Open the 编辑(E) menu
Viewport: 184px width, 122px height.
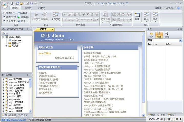159,8
